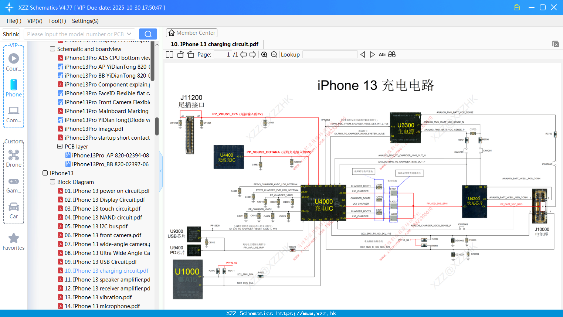Zoom in on the PDF
This screenshot has width=563, height=317.
pyautogui.click(x=264, y=54)
